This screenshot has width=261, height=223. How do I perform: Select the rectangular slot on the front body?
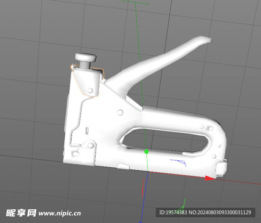86,130
